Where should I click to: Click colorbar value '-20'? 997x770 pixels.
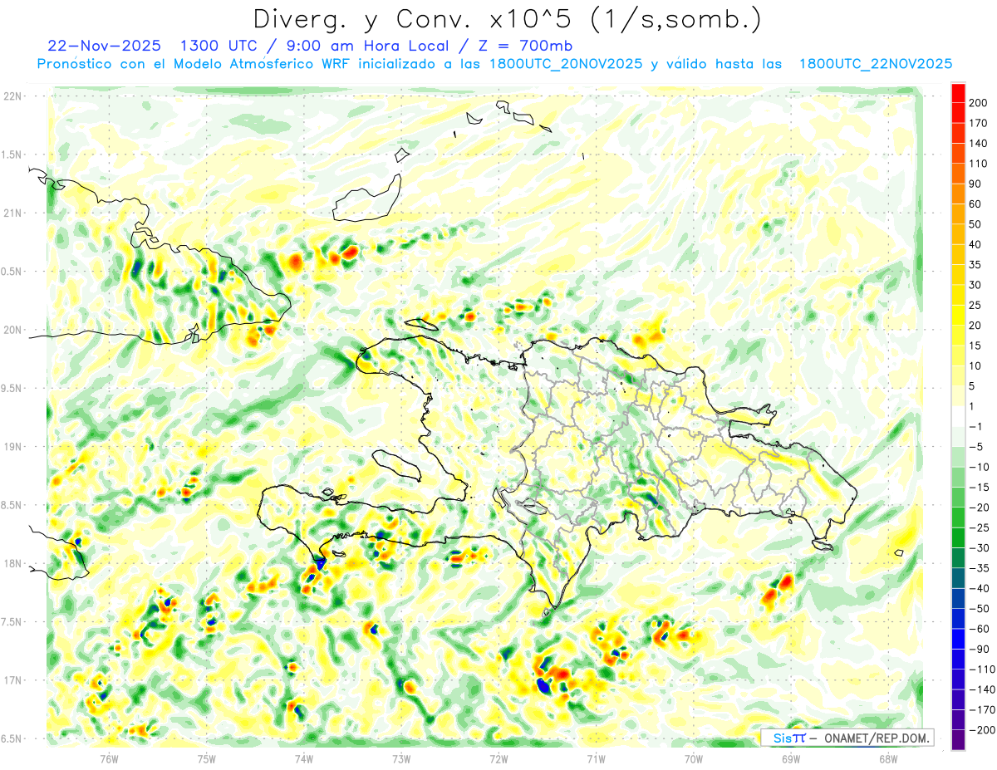[x=978, y=508]
